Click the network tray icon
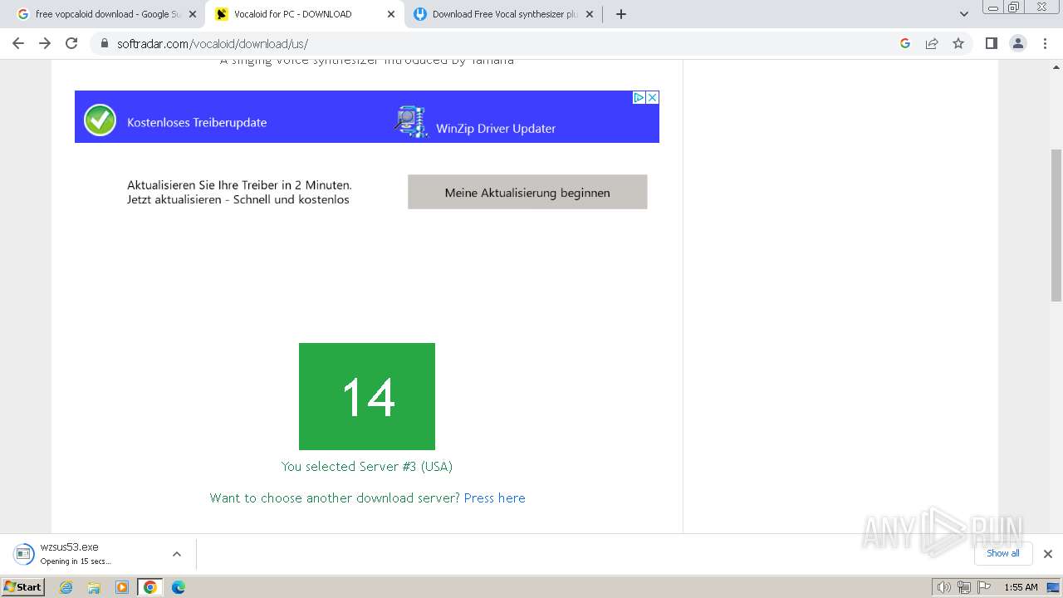 pos(964,587)
